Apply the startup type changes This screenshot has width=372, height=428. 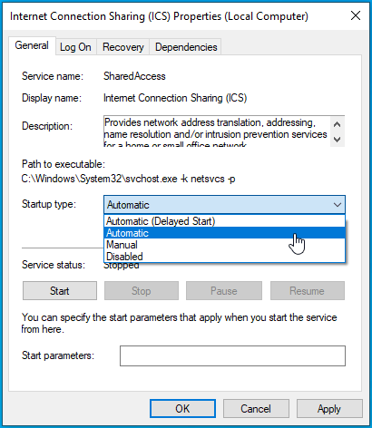329,409
